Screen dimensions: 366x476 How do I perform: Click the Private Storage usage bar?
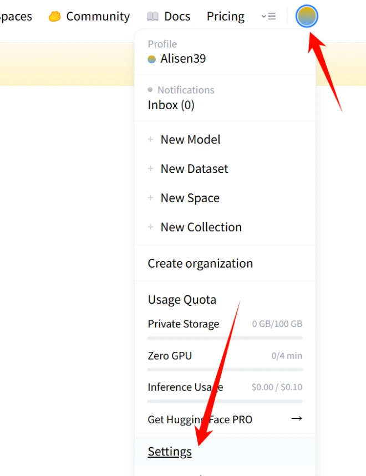[x=225, y=337]
